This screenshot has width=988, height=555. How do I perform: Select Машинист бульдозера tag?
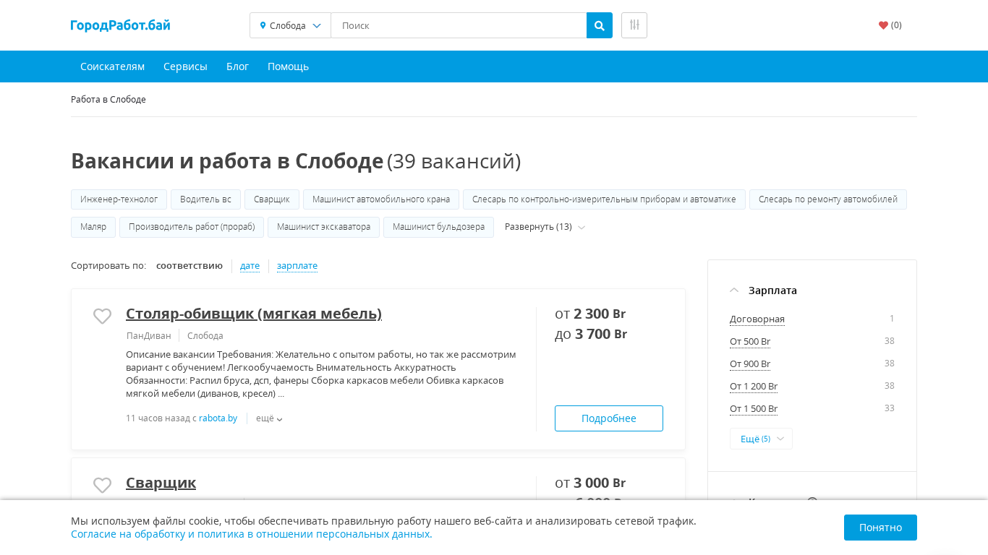tap(438, 227)
